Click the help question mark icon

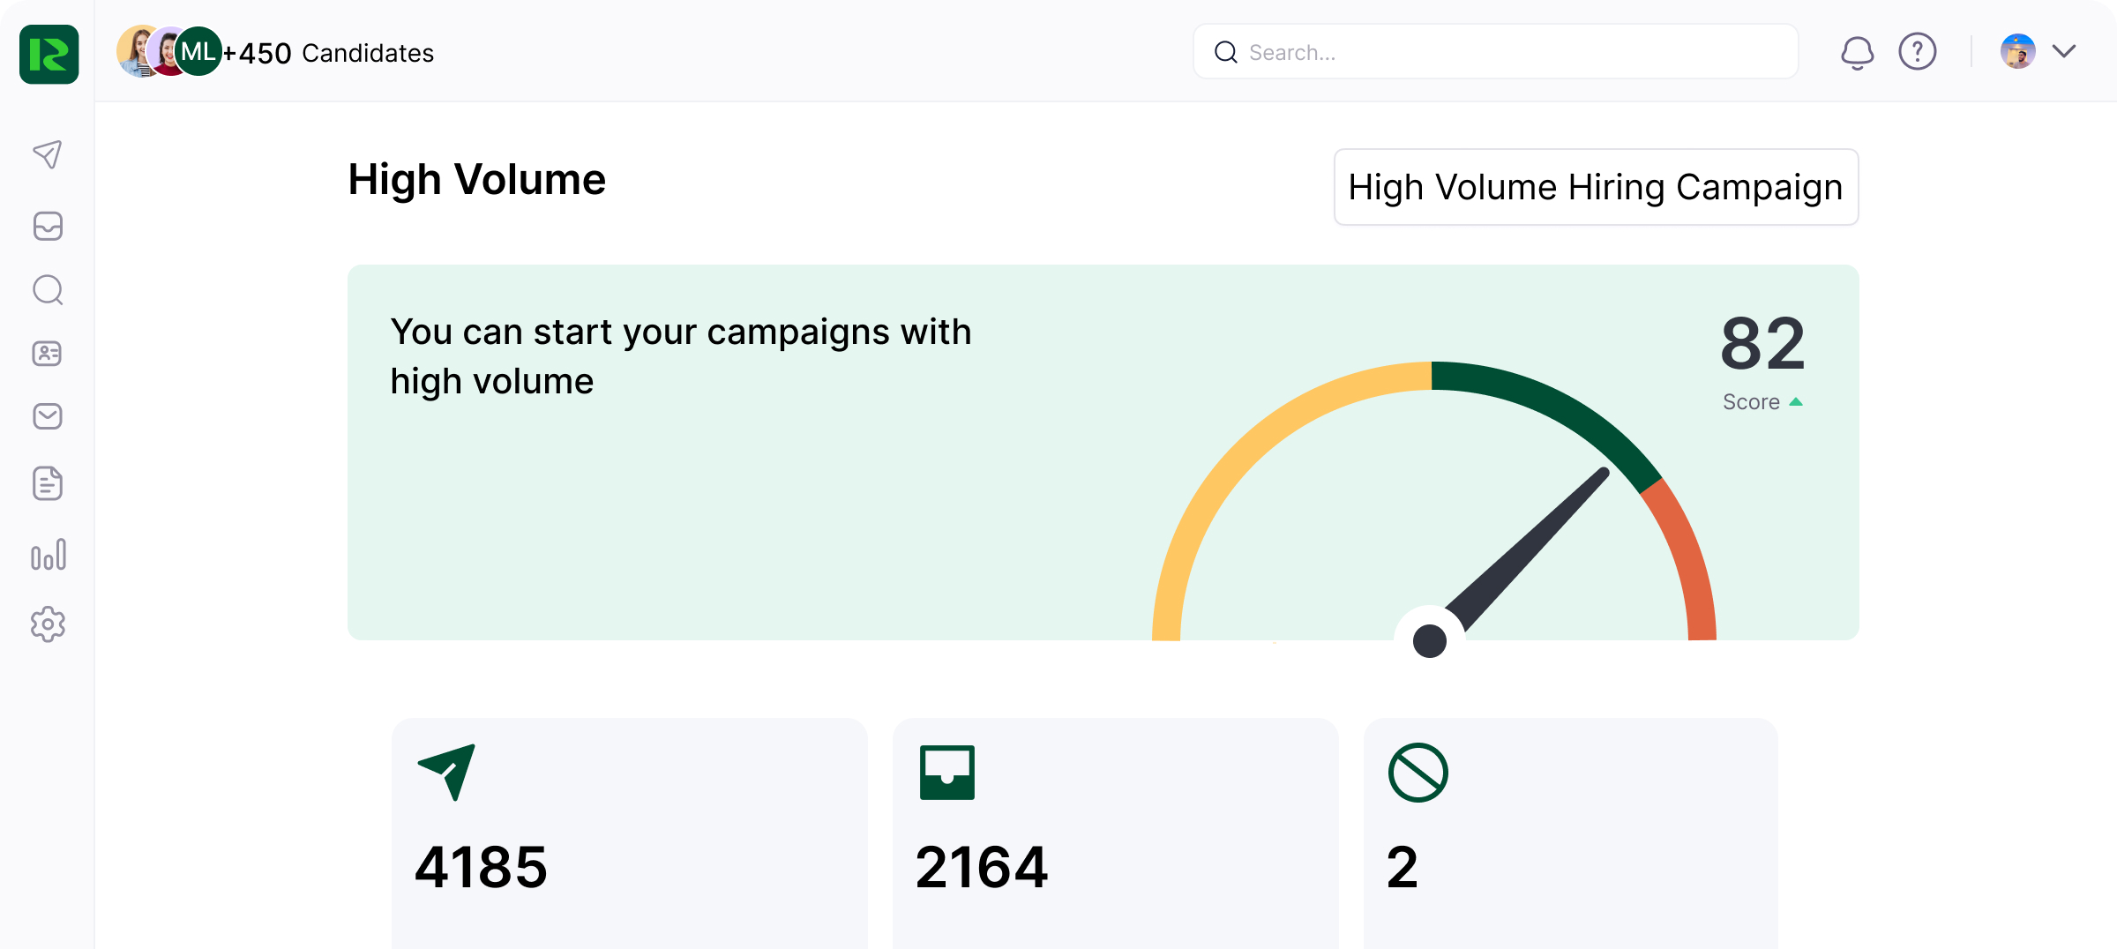1917,52
